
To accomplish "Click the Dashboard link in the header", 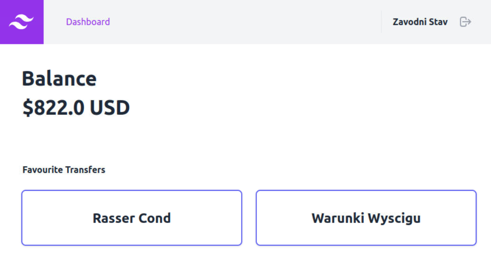I will 88,22.
